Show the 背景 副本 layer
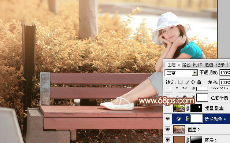The height and width of the screenshot is (143, 230). coord(167,108)
